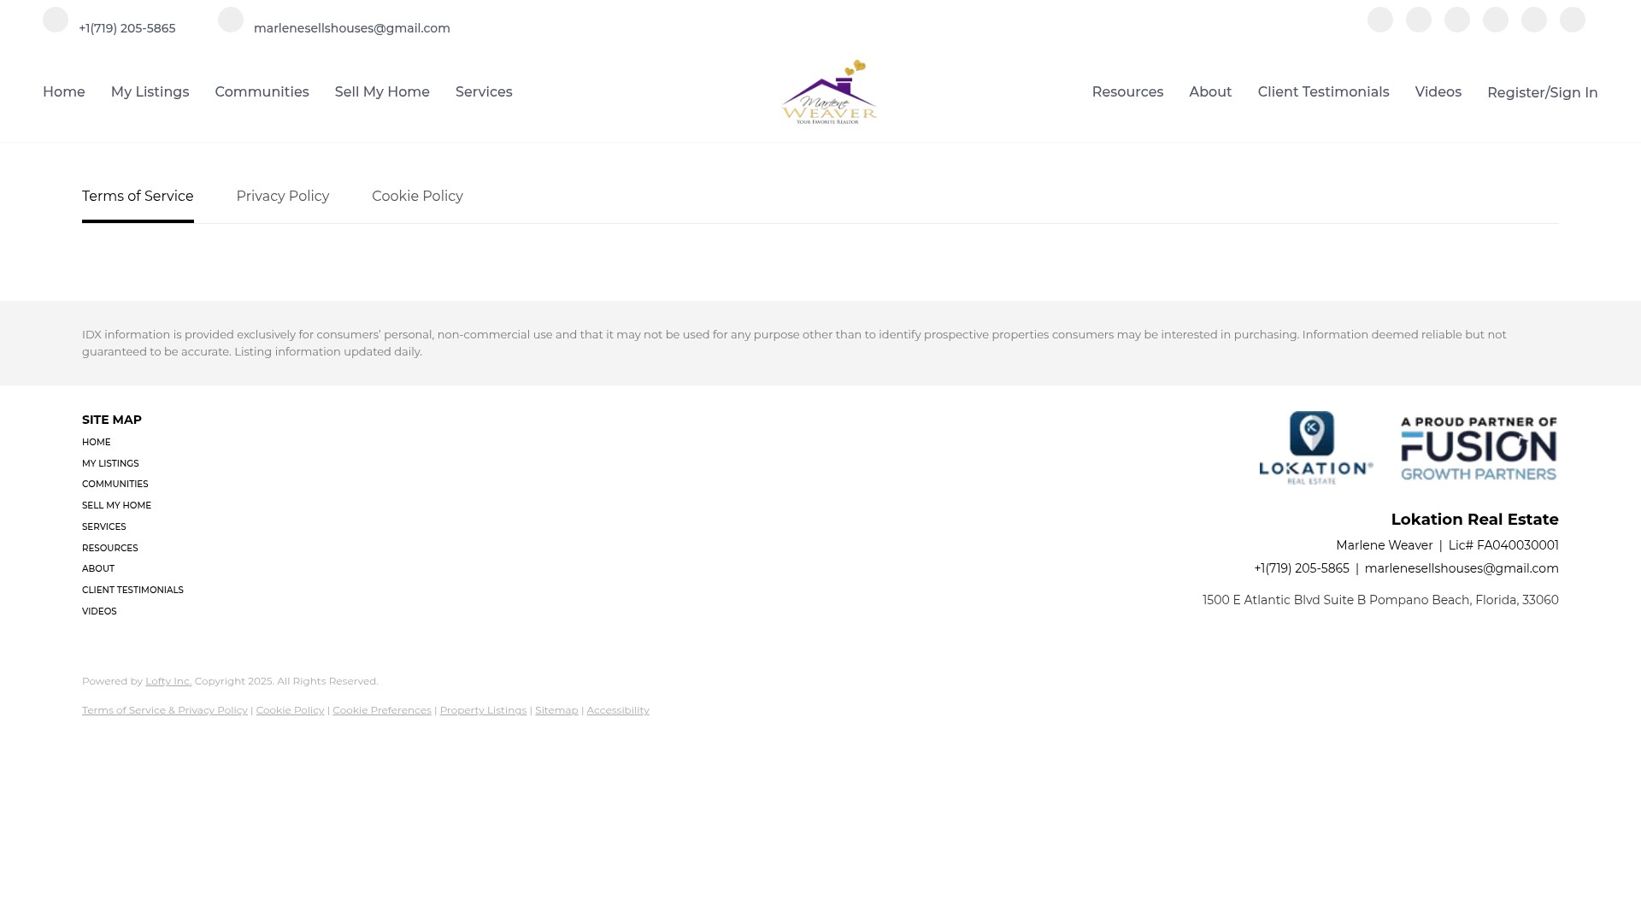Click SERVICES in the site map

104,527
